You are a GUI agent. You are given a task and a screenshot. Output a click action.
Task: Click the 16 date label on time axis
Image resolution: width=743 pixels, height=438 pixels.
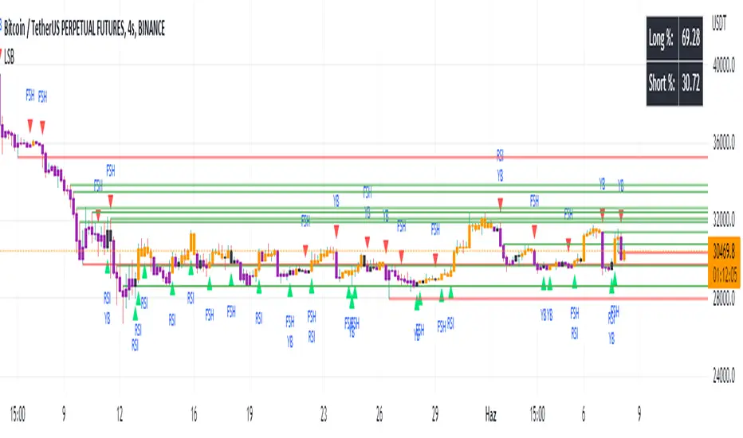coord(194,415)
